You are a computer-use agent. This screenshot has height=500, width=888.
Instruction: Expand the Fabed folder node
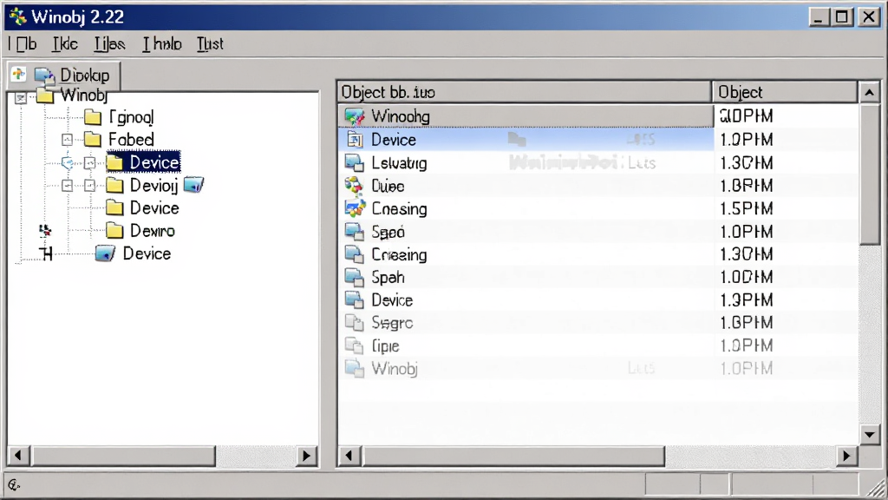click(67, 140)
